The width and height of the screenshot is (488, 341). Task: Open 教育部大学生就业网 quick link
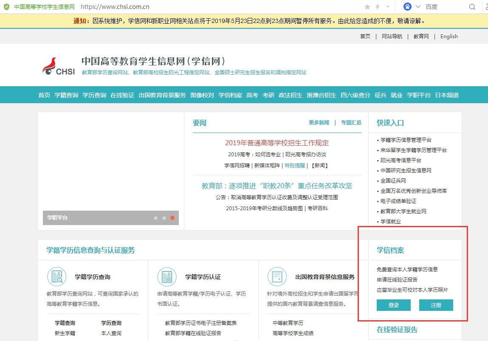(x=403, y=211)
